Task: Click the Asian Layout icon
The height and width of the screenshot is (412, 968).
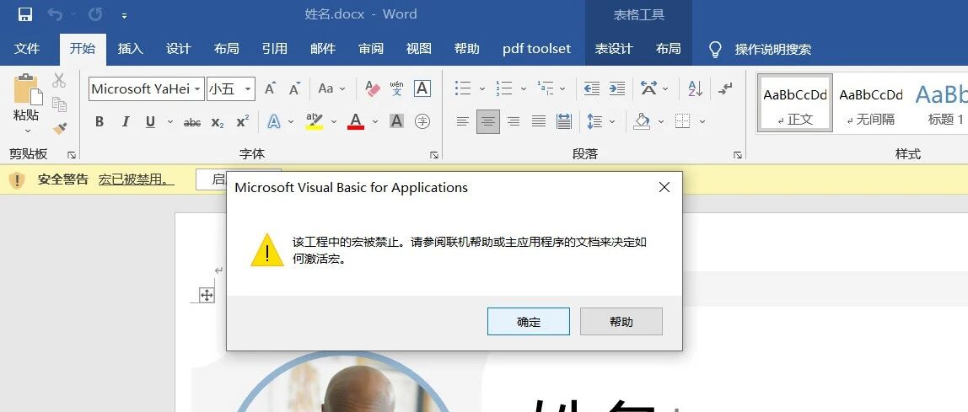Action: point(648,88)
